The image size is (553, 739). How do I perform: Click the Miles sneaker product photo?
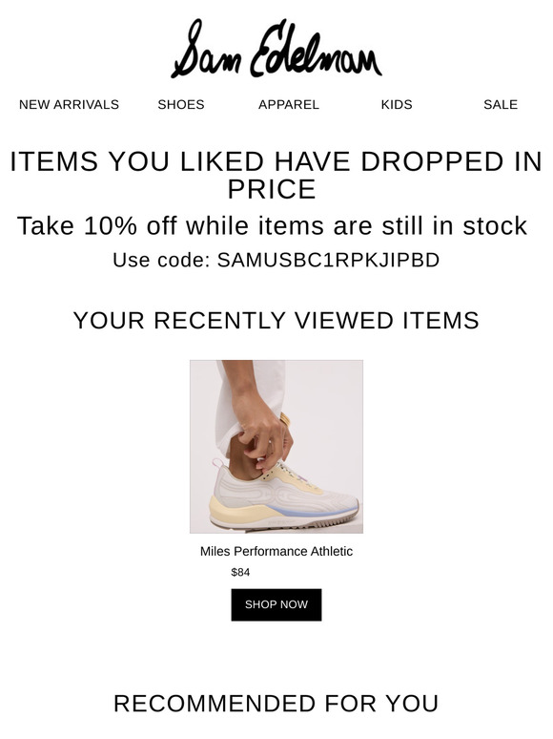click(x=276, y=447)
